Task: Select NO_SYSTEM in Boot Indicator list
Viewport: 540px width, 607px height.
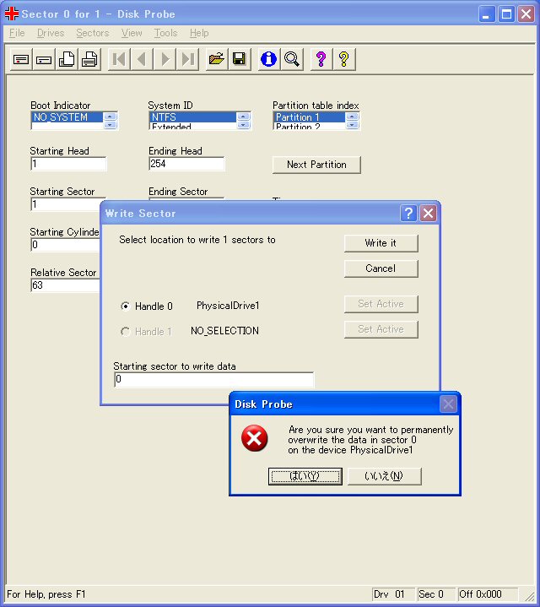Action: (67, 117)
